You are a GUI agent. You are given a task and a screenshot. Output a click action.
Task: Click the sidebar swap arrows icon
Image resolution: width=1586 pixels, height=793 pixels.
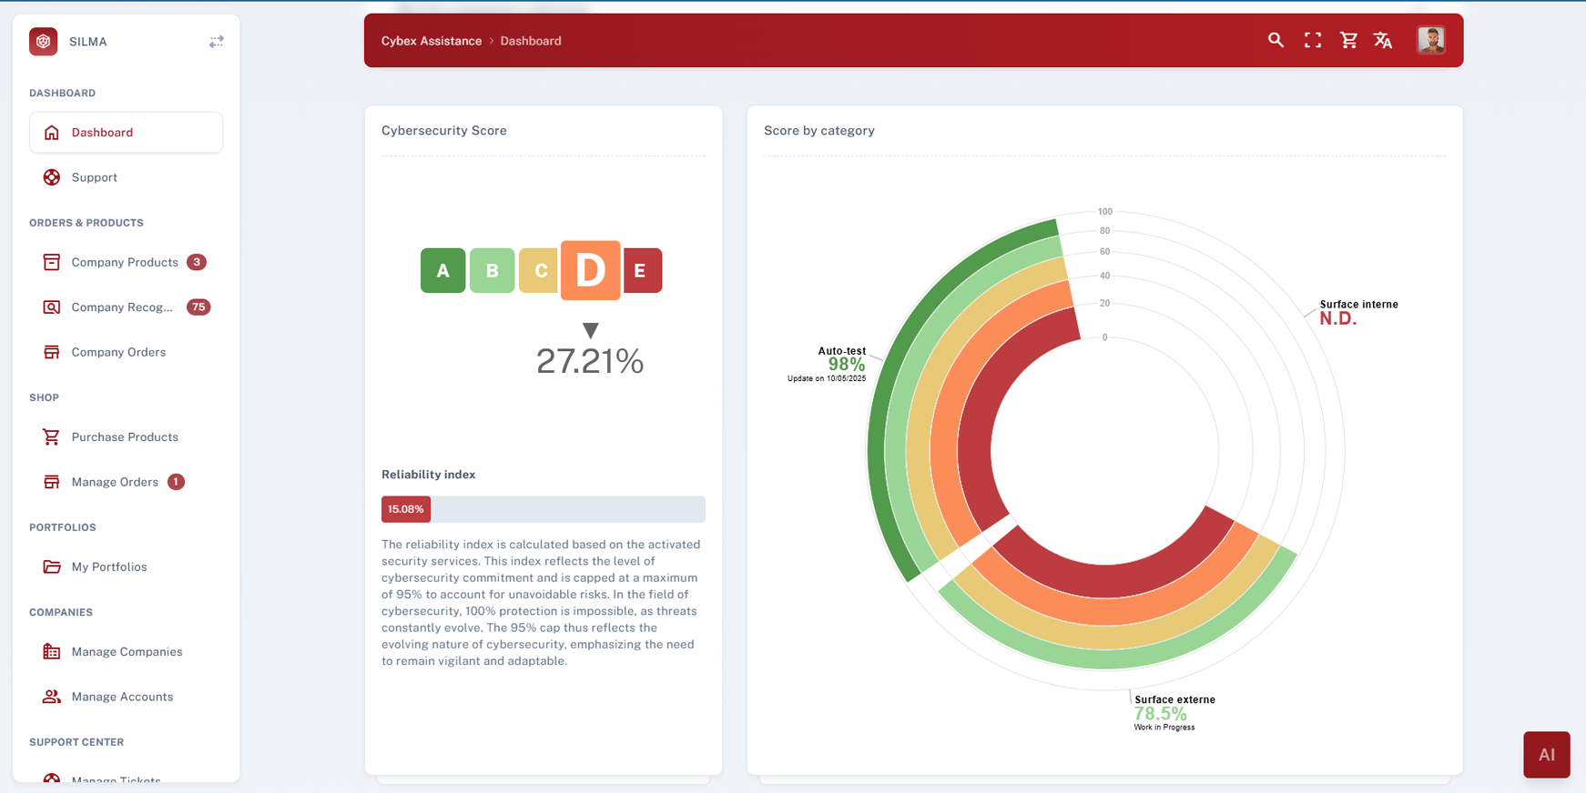coord(216,42)
